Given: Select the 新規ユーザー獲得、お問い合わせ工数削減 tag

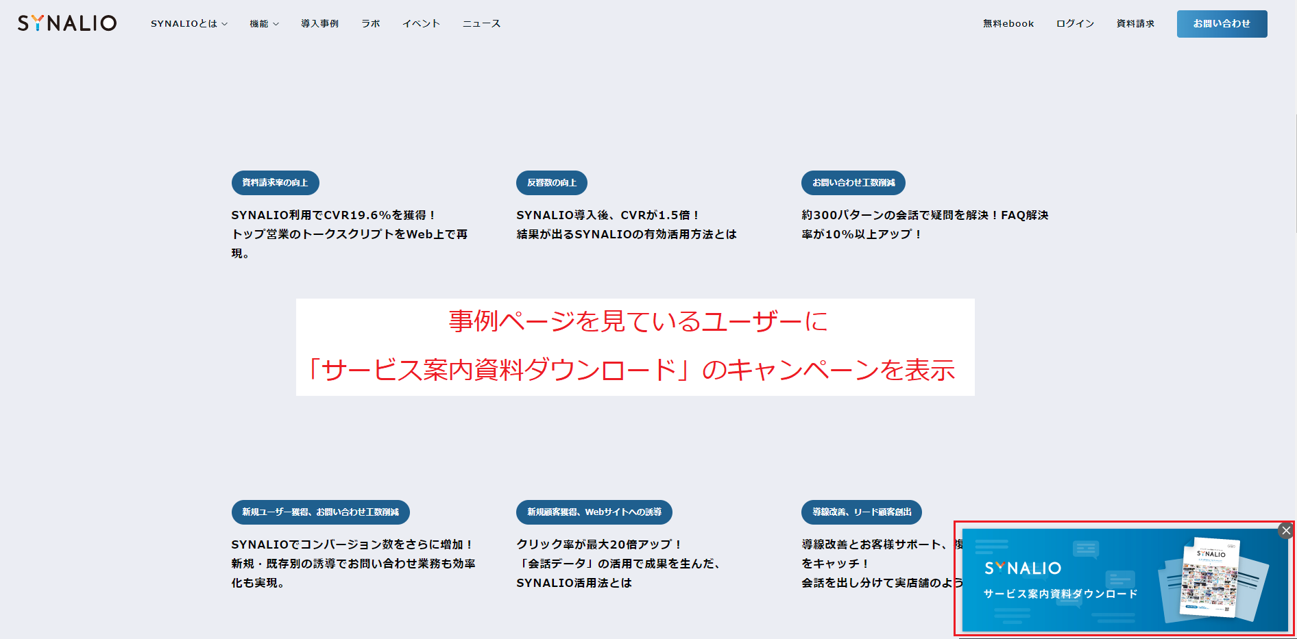Looking at the screenshot, I should coord(320,512).
